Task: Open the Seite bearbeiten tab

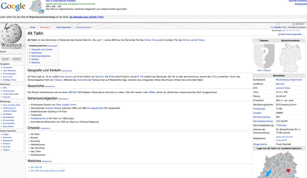Action: point(64,27)
